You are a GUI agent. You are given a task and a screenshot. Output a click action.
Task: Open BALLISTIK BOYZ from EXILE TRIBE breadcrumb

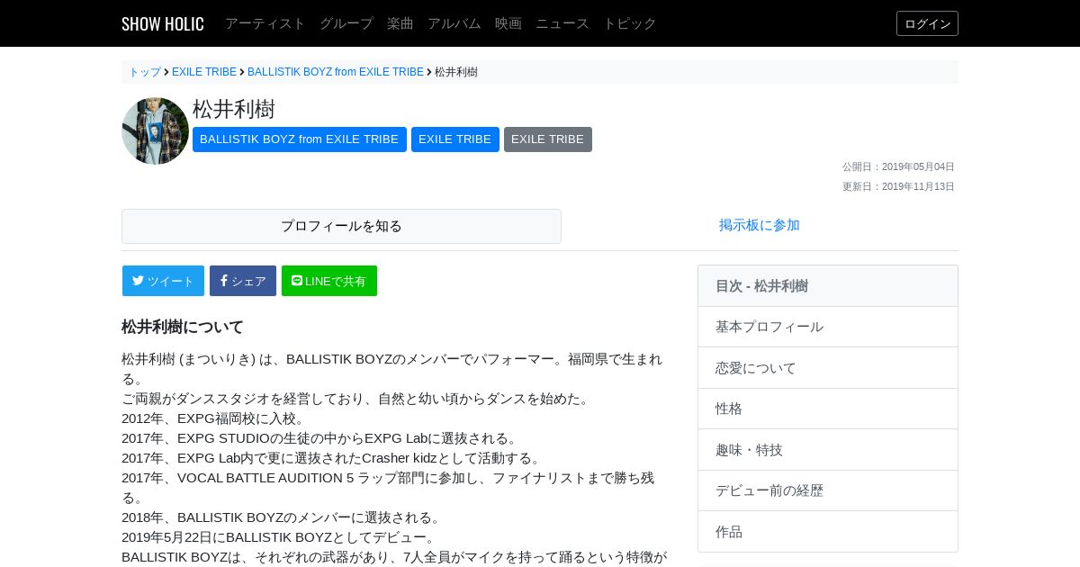tap(336, 72)
